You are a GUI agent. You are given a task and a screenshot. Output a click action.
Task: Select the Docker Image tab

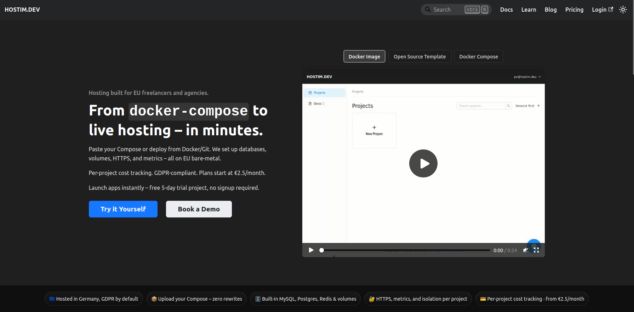[x=364, y=57]
